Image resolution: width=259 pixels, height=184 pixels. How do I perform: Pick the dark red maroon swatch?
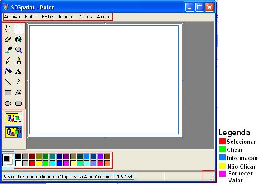coord(32,157)
